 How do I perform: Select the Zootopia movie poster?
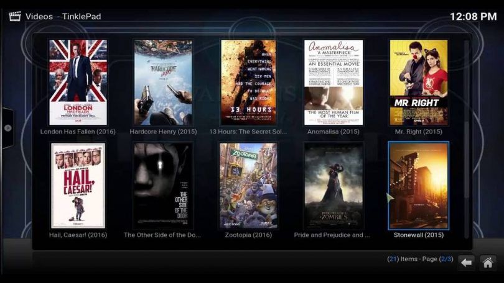[248, 186]
